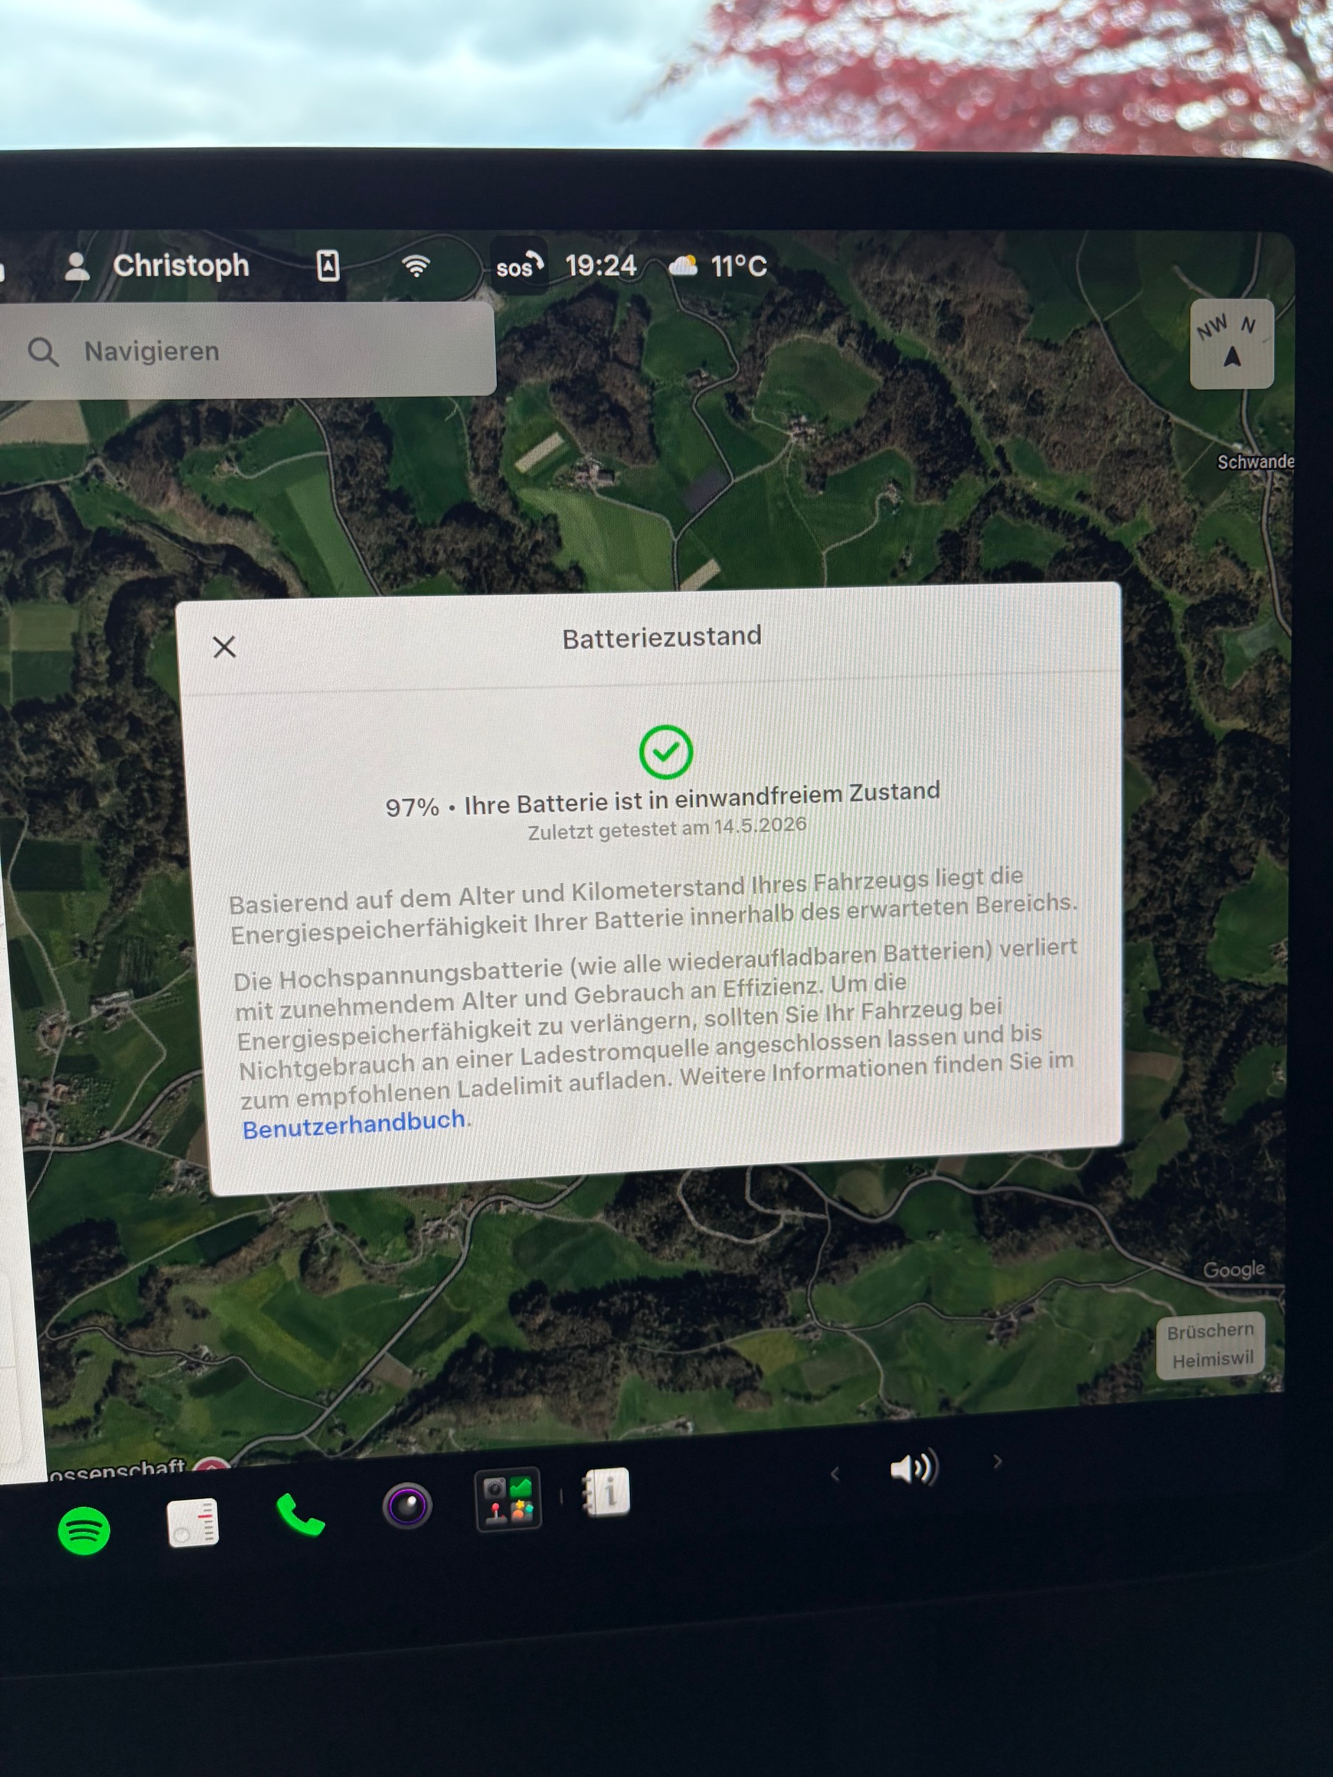Tap the phone key status icon
The width and height of the screenshot is (1333, 1777).
coord(328,265)
